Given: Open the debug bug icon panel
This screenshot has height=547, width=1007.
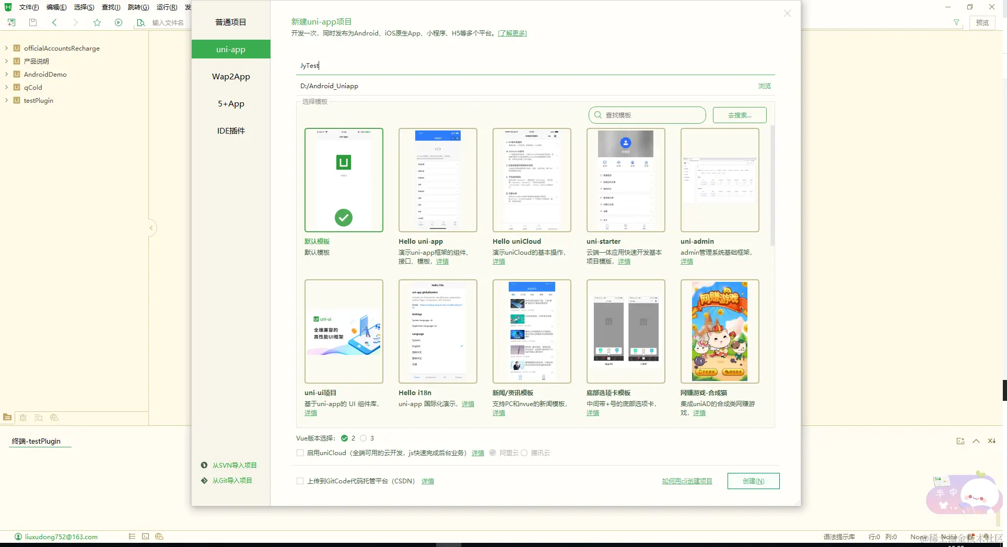Looking at the screenshot, I should (23, 417).
